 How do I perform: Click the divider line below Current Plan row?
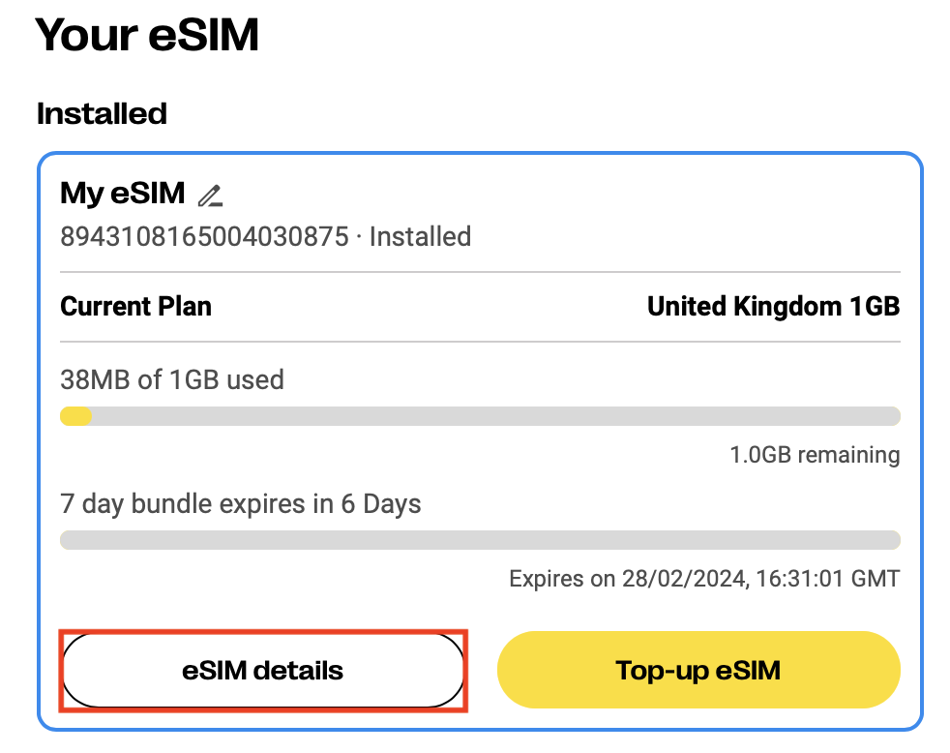[x=480, y=342]
